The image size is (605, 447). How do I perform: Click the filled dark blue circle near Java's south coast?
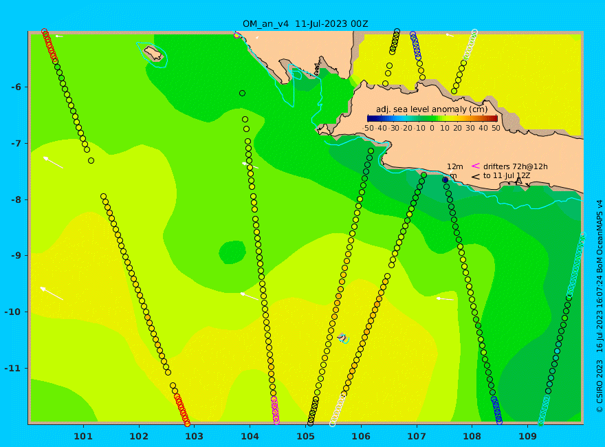click(445, 180)
